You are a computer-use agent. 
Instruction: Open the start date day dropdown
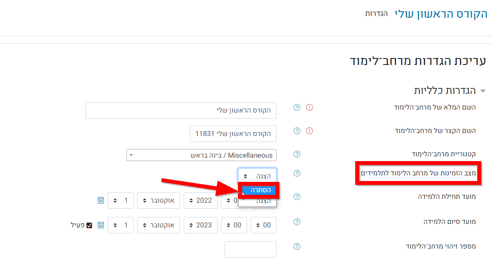click(120, 201)
